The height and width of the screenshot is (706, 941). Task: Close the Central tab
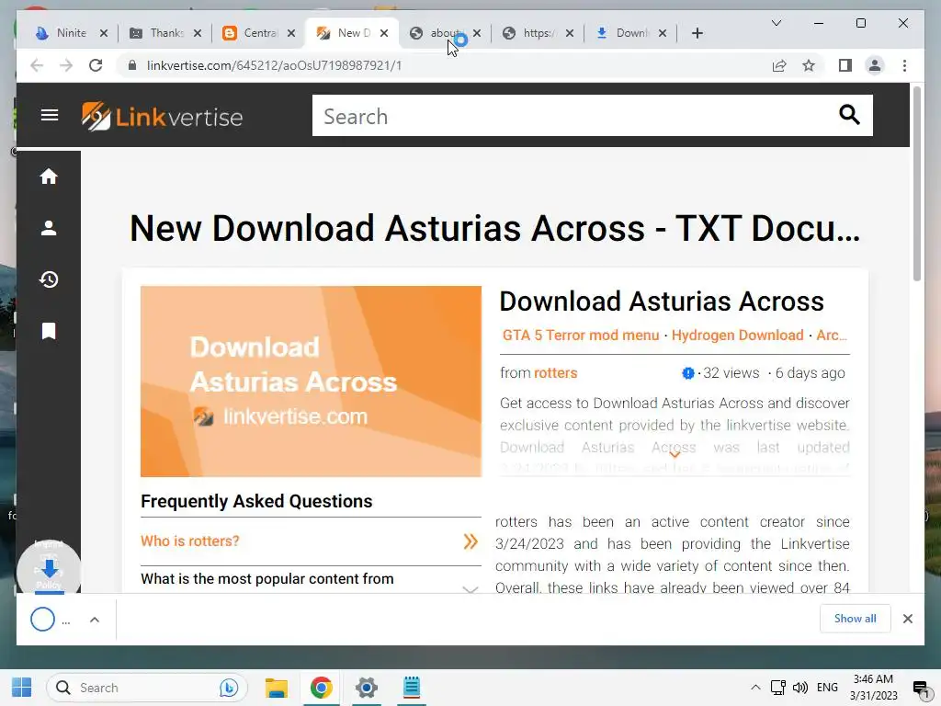point(291,33)
